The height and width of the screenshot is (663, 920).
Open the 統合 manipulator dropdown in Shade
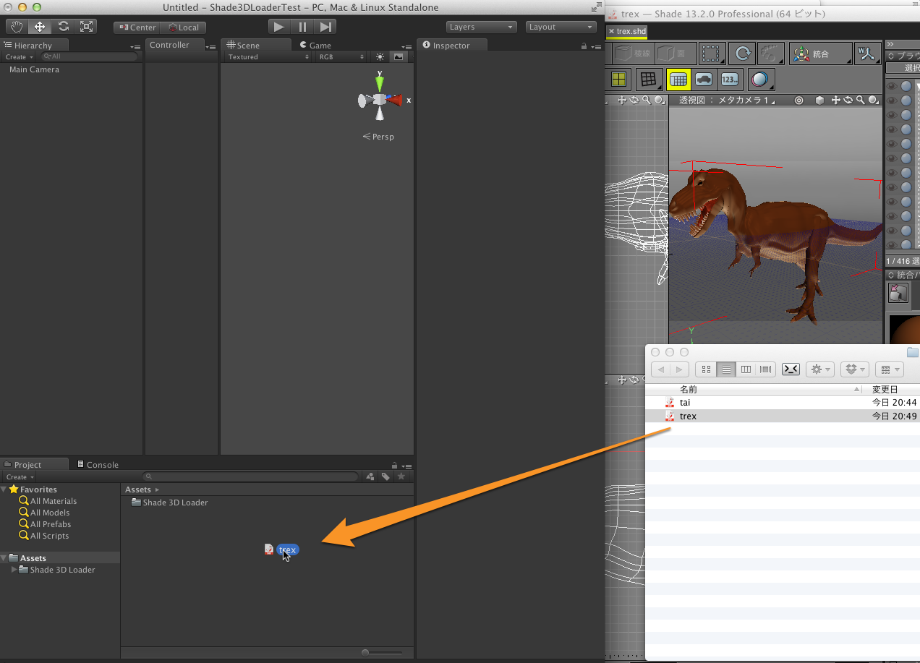click(x=819, y=54)
